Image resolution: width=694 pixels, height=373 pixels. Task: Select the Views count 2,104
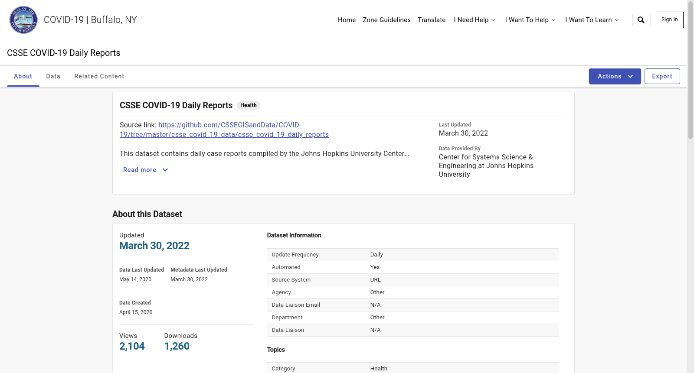click(x=132, y=346)
